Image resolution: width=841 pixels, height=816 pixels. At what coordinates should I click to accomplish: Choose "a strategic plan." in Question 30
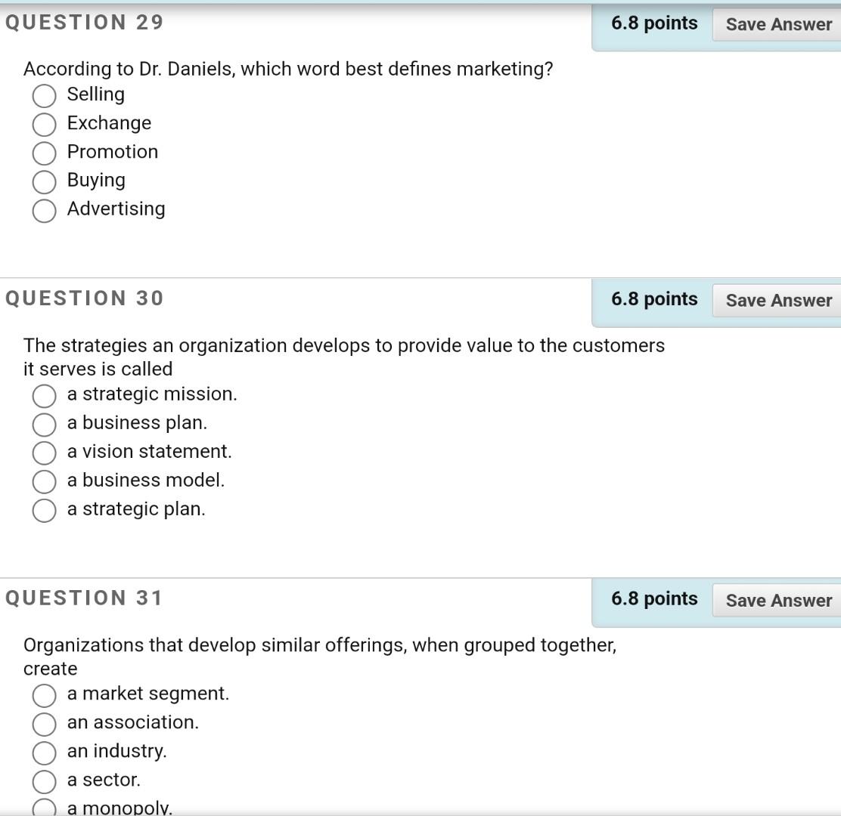coord(44,511)
